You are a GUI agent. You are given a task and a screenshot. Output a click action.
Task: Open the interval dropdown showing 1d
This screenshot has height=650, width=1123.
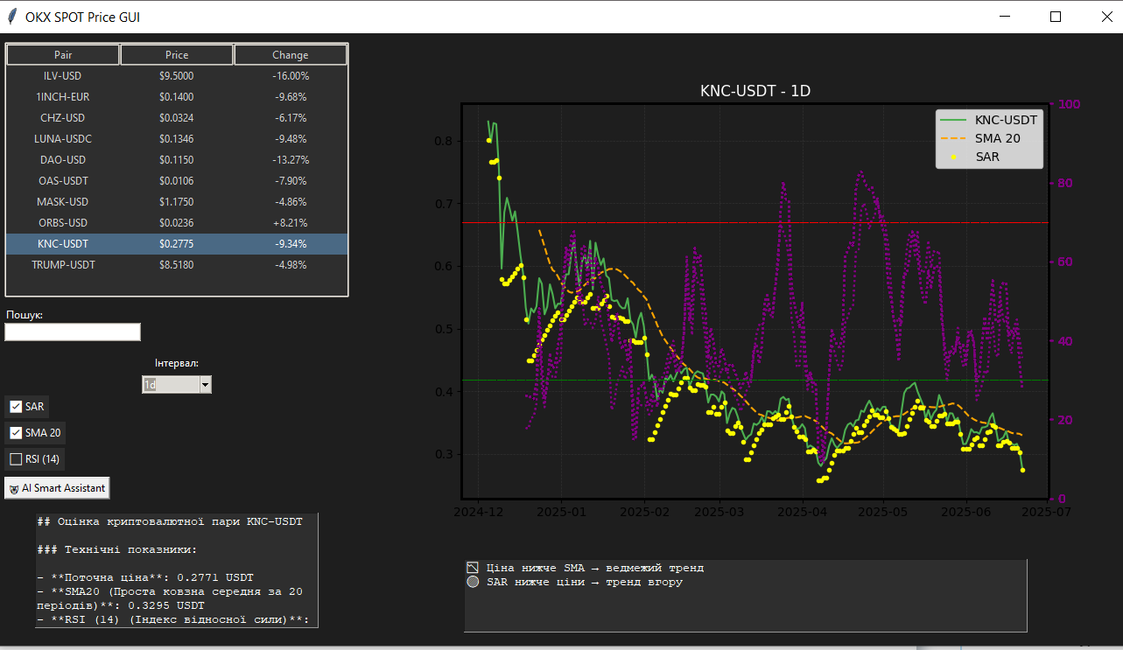[177, 384]
